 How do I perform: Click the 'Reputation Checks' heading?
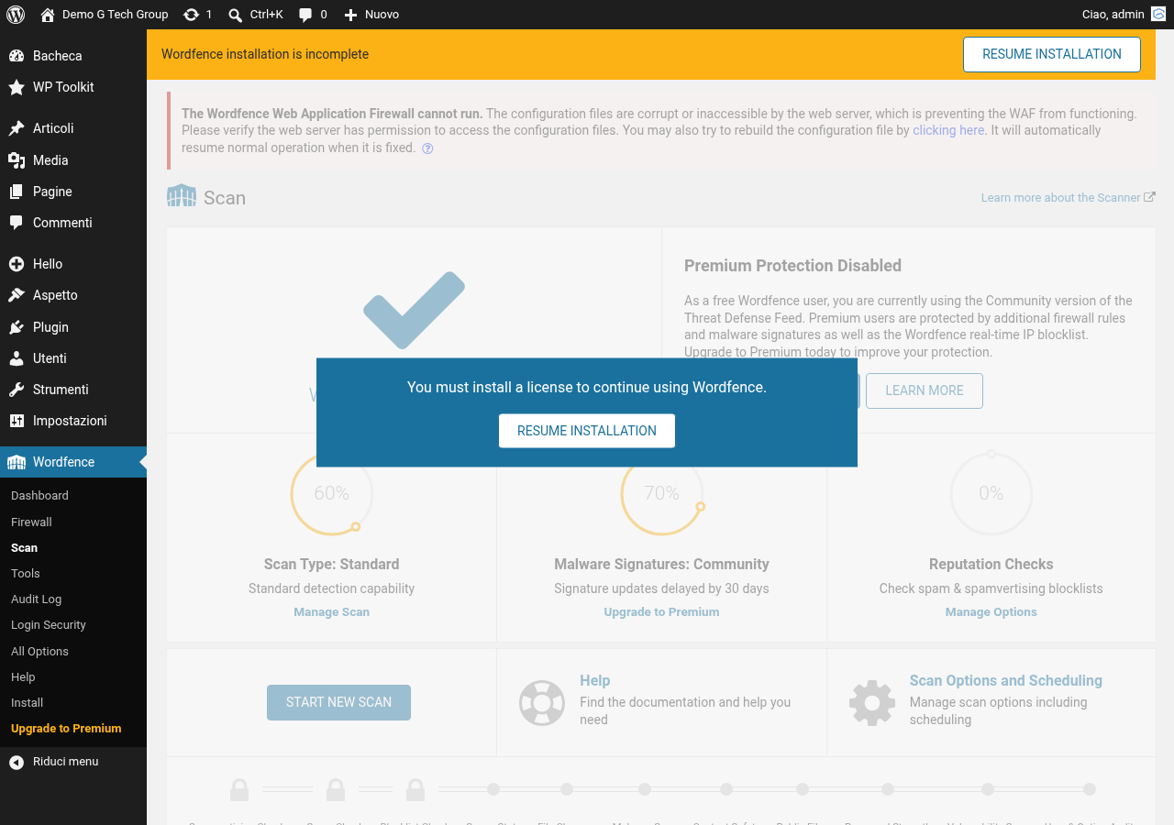[991, 564]
